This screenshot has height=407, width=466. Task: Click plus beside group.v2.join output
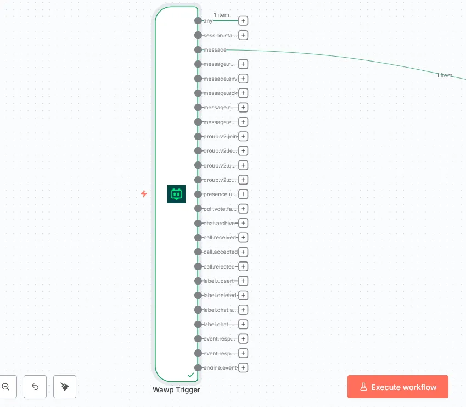click(243, 137)
